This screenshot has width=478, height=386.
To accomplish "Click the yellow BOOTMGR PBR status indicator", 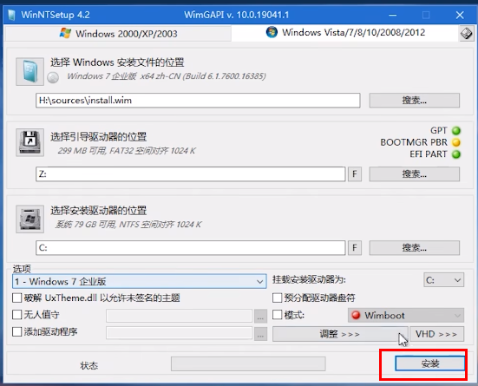I will (x=456, y=142).
